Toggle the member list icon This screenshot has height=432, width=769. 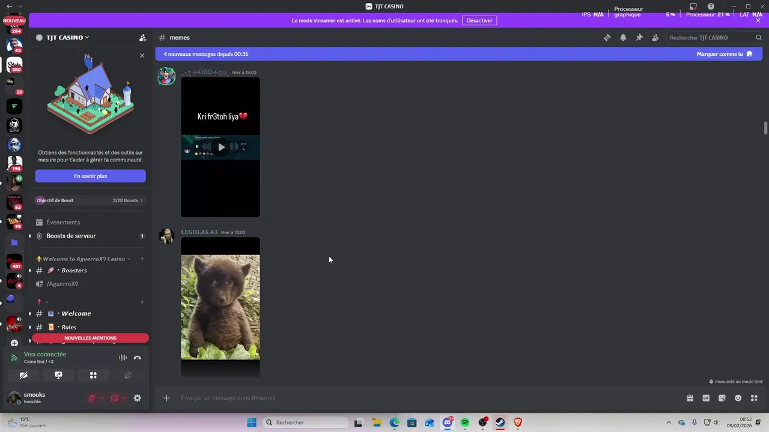pos(655,37)
